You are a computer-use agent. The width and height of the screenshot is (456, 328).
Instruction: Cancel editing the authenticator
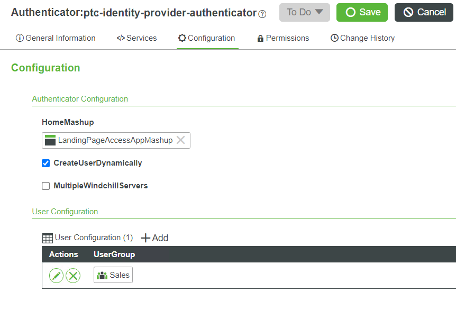tap(424, 12)
